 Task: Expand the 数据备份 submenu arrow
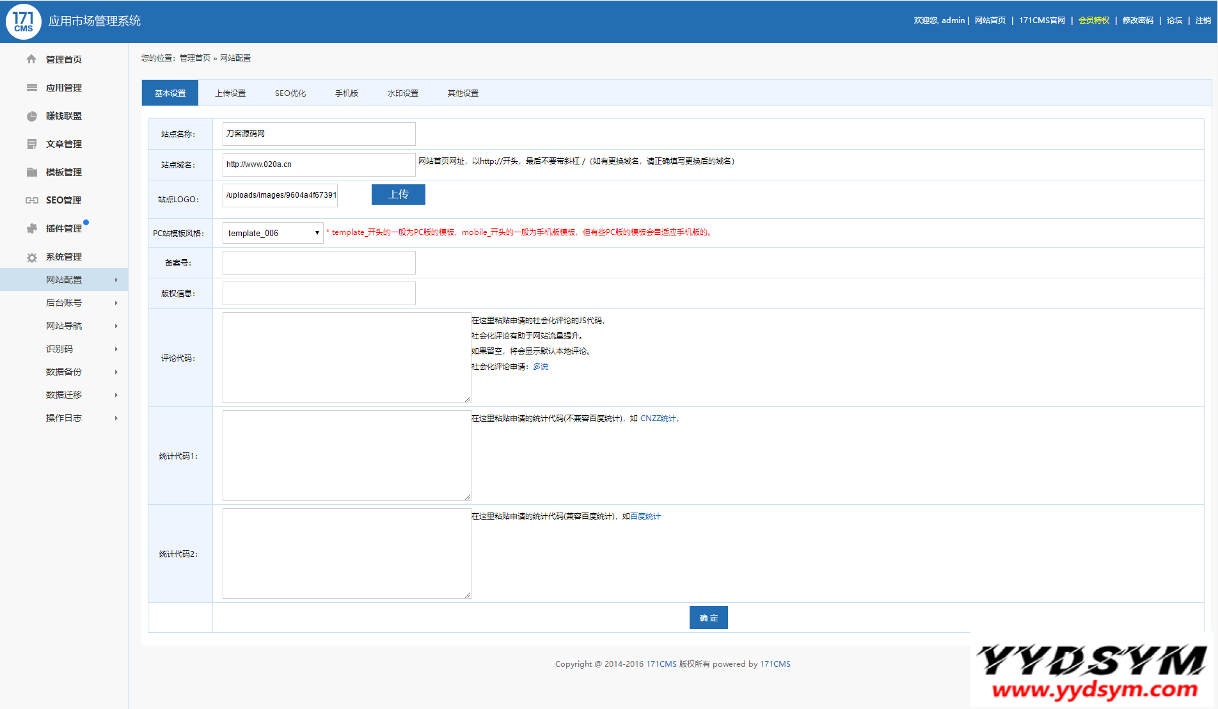point(116,372)
